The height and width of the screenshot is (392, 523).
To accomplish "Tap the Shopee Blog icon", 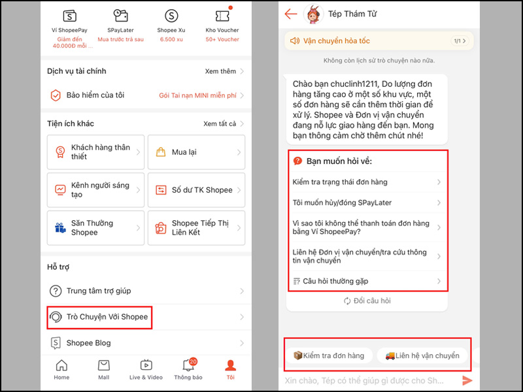I will [56, 342].
